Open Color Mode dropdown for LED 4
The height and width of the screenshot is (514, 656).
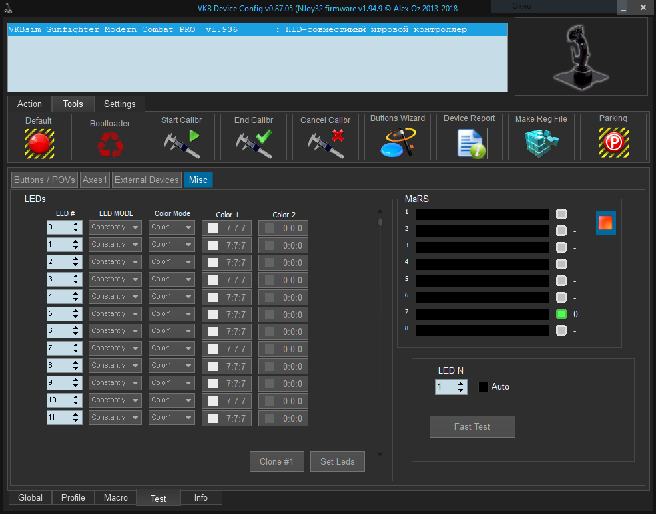pyautogui.click(x=172, y=297)
